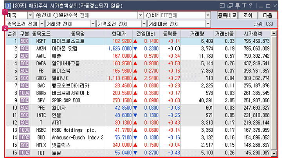Click the 40,291 volume value for SPY
This screenshot has width=283, height=158.
click(x=206, y=100)
